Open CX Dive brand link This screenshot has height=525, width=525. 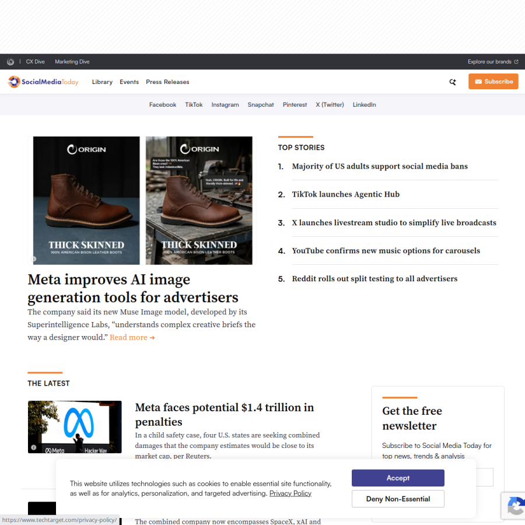point(36,62)
